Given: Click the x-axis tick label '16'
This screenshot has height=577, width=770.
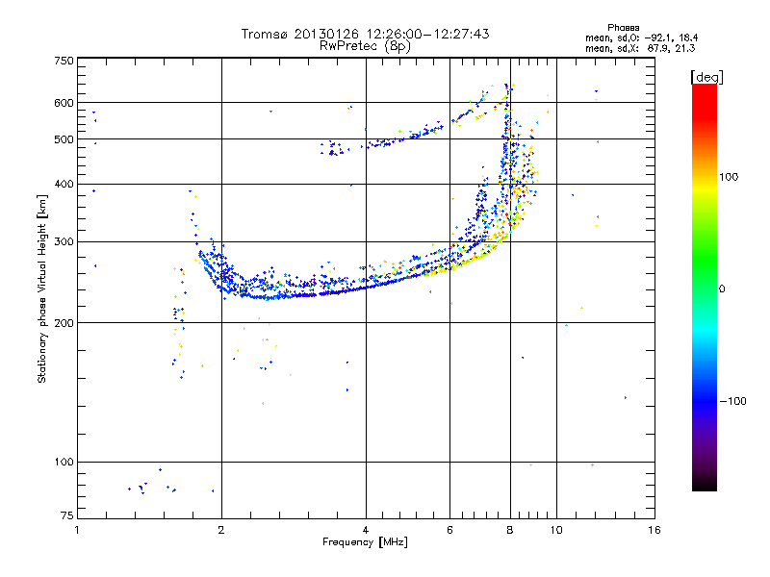Looking at the screenshot, I should (654, 530).
